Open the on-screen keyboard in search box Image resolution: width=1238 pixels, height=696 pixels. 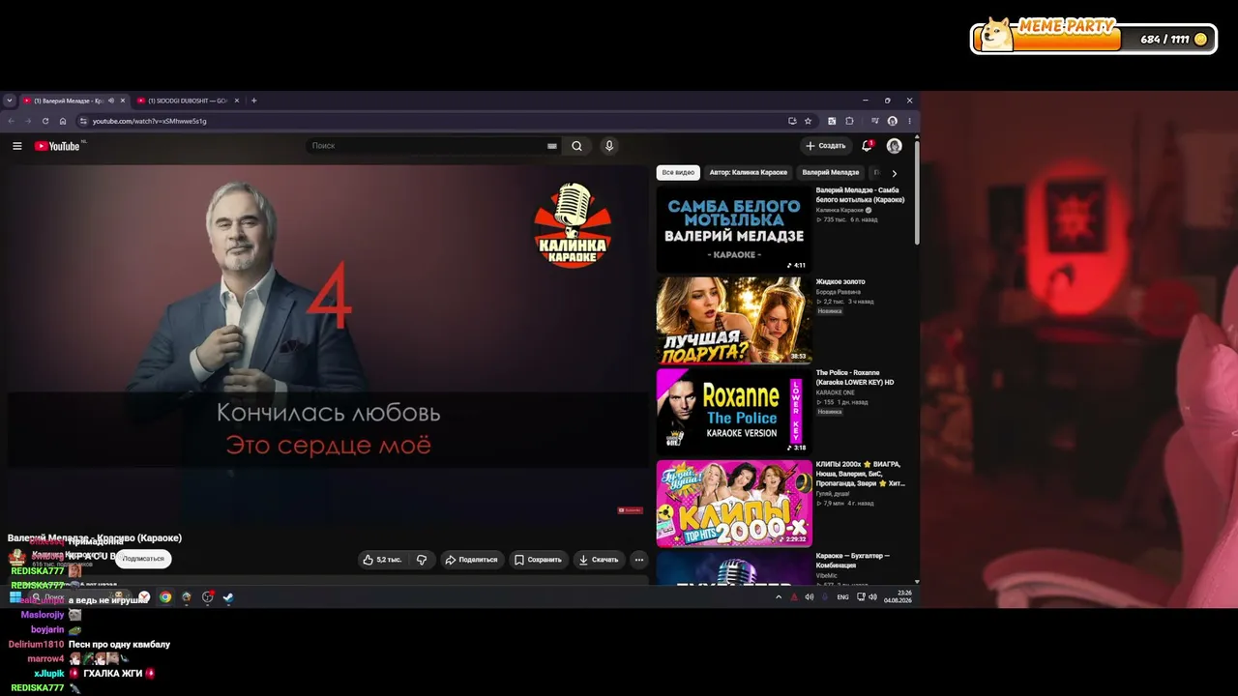click(552, 146)
